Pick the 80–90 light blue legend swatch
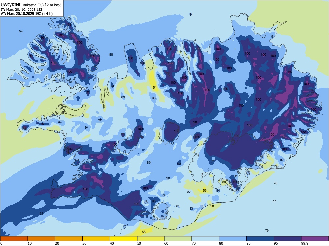The image size is (329, 246). pos(233,239)
